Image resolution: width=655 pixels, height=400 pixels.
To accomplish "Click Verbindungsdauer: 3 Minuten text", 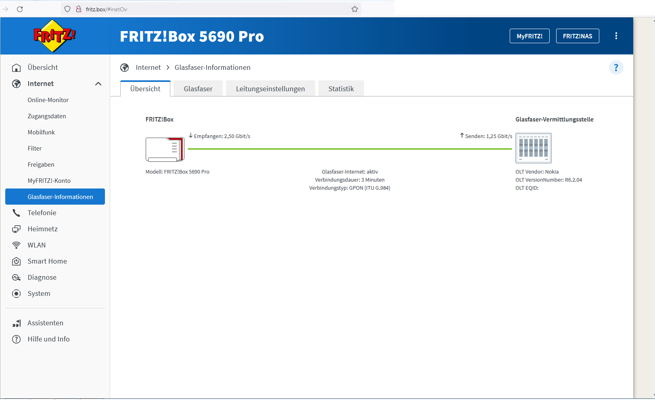I will click(350, 180).
